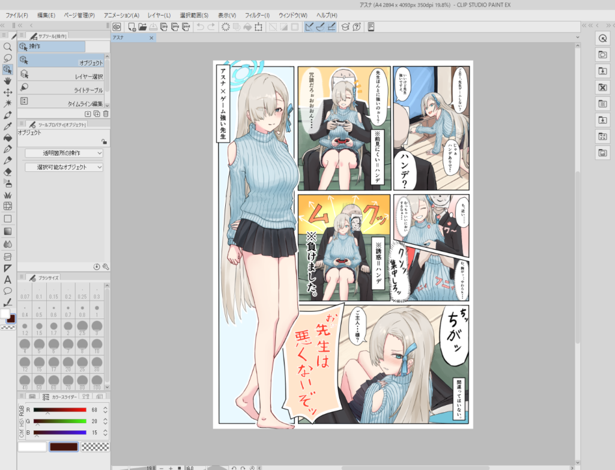Select the レイヤー選択 sub tool
615x470 pixels.
tap(61, 74)
